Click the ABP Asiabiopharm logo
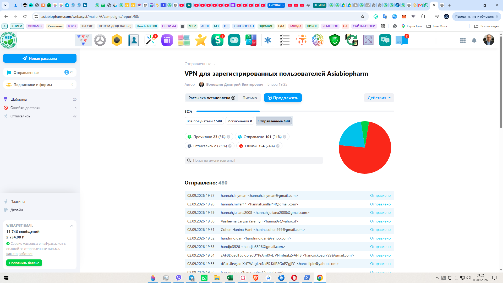Viewport: 503px width, 283px height. coord(8,40)
